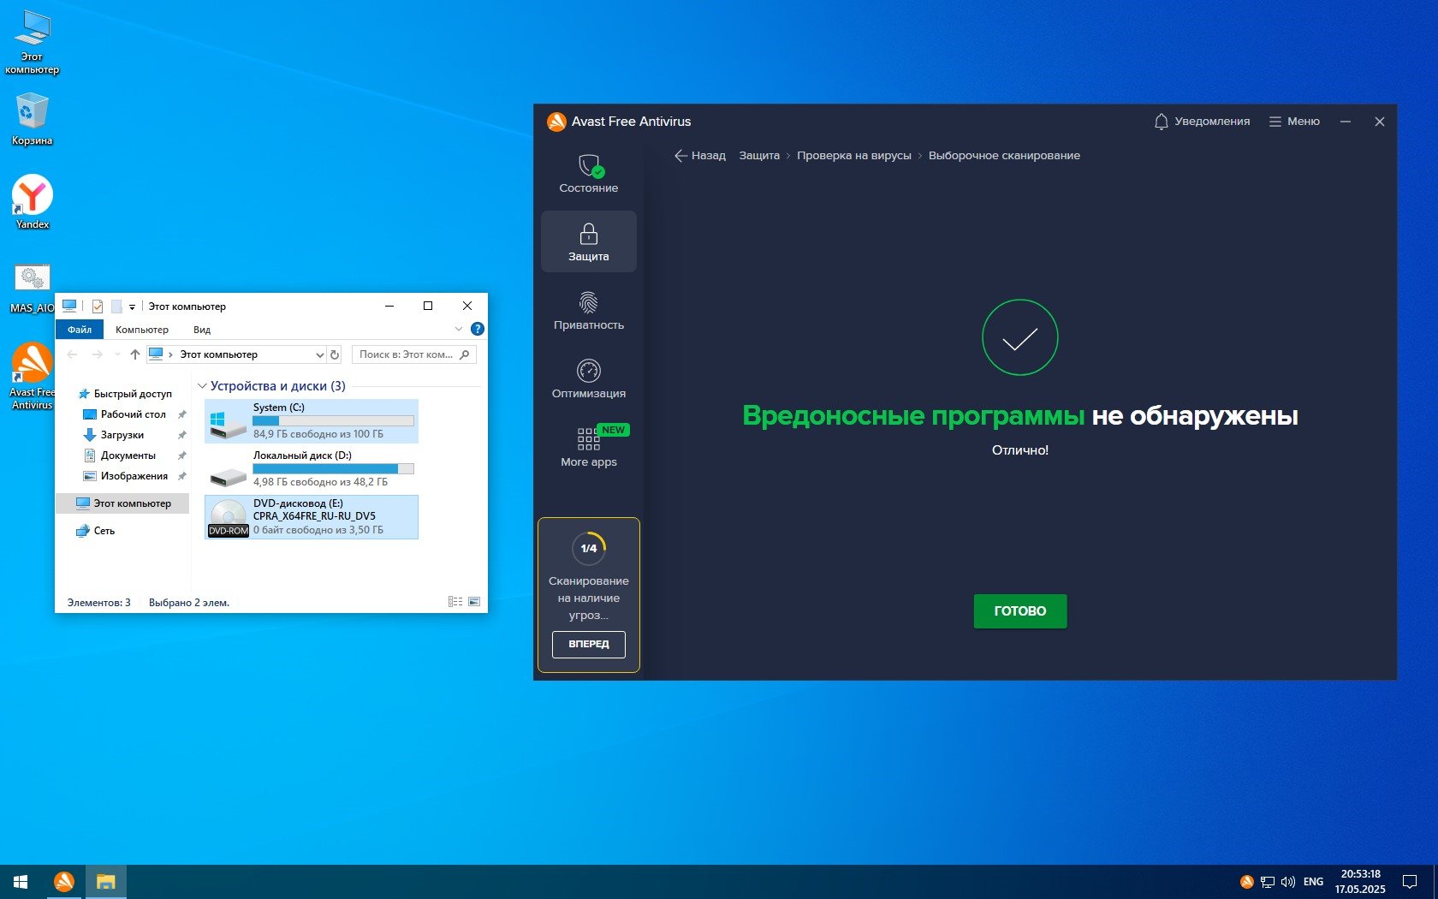Screen dimensions: 1438x899
Task: Click the Проверка на вирусы breadcrumb
Action: pyautogui.click(x=854, y=156)
